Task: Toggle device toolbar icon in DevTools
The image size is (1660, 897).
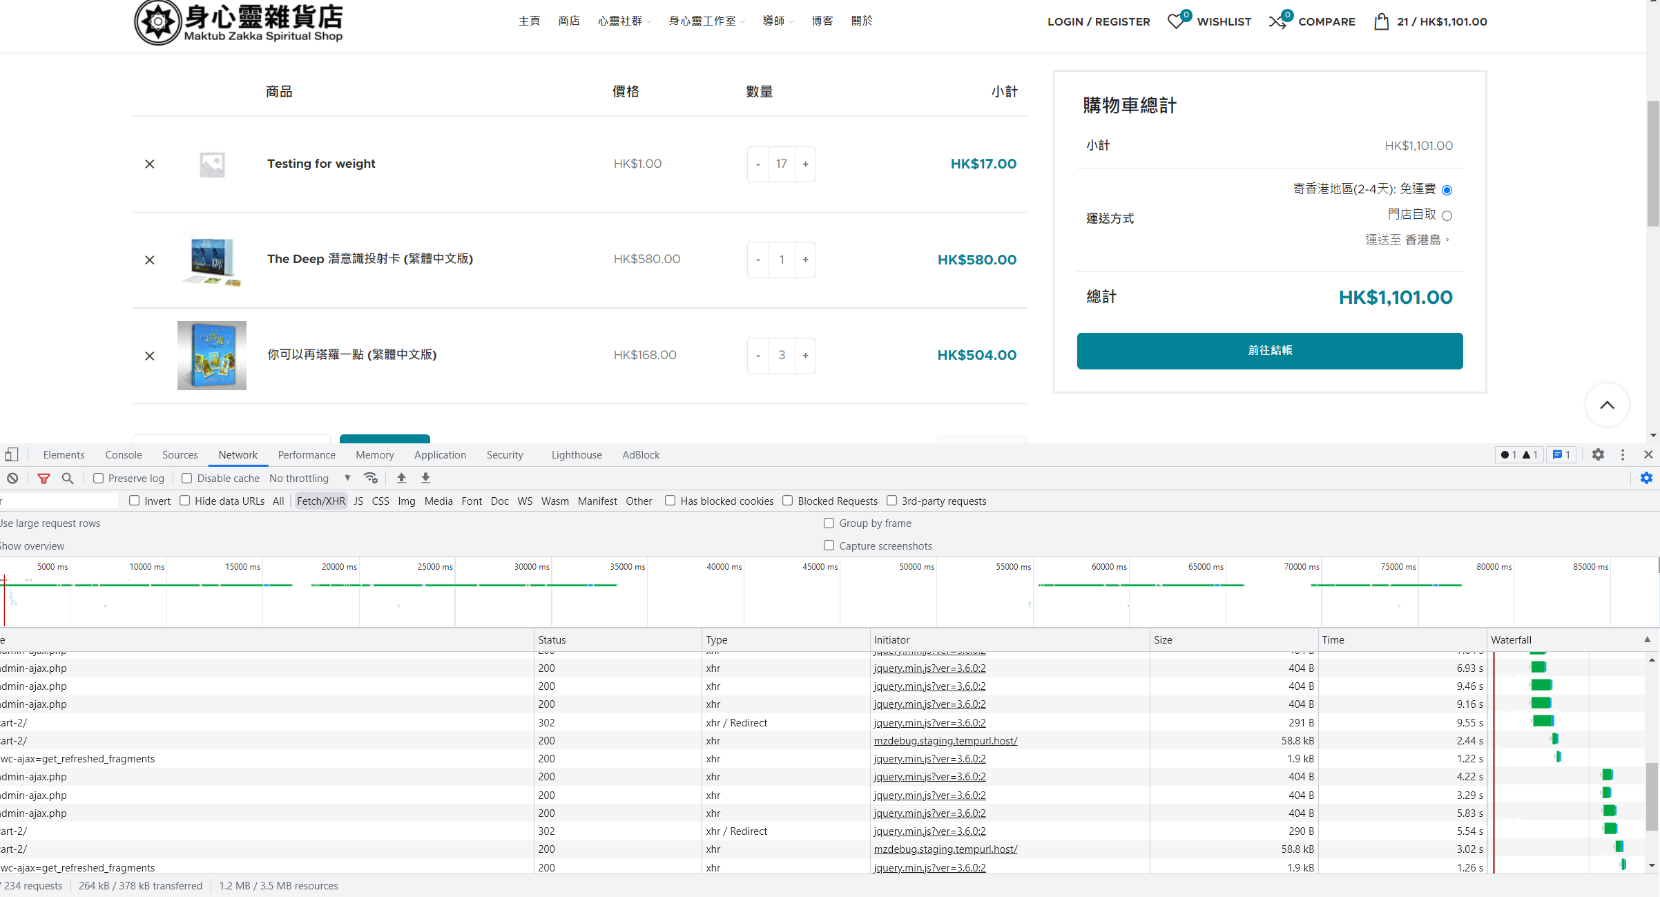Action: click(x=12, y=454)
